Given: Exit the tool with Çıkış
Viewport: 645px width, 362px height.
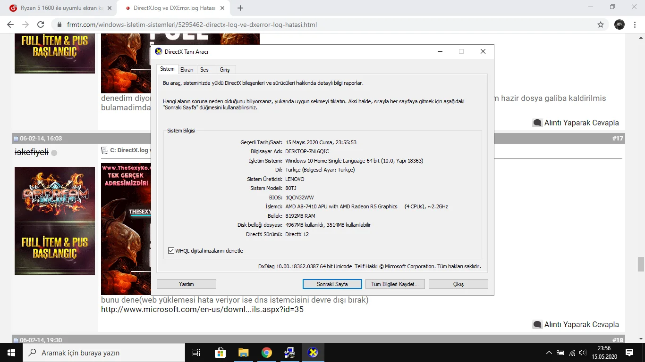Looking at the screenshot, I should pyautogui.click(x=458, y=284).
